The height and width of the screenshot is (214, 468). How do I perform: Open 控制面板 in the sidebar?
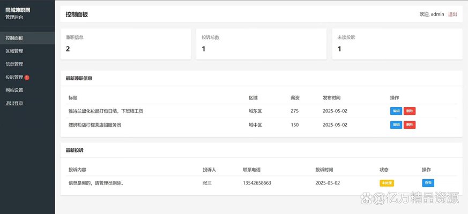click(27, 38)
